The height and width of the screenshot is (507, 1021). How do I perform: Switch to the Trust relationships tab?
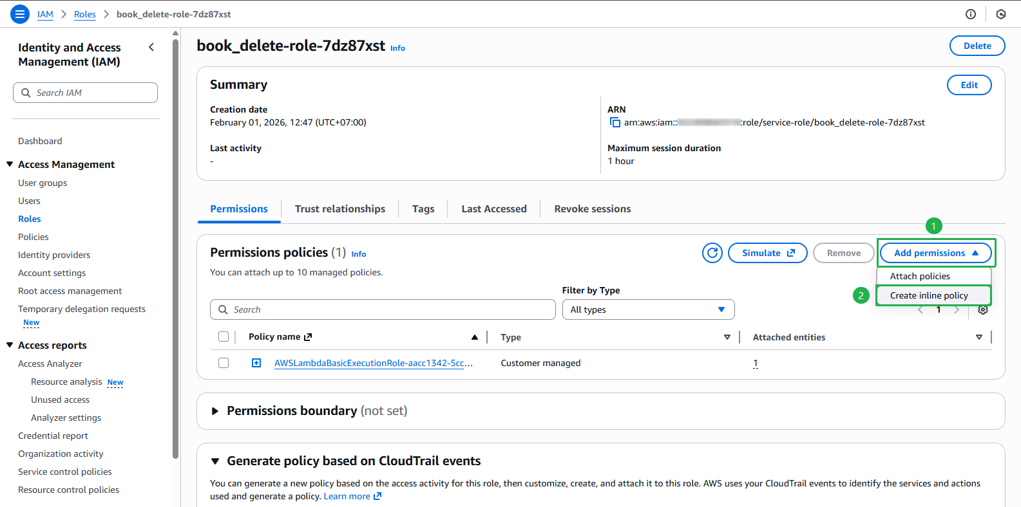tap(340, 209)
